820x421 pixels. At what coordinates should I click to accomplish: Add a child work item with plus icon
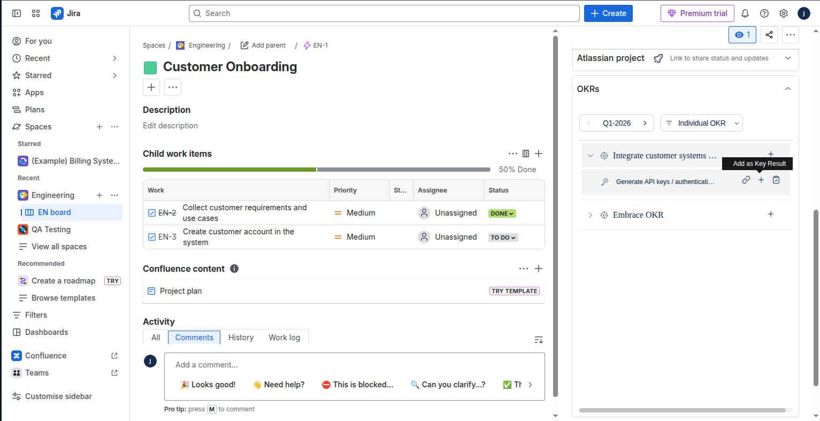click(539, 154)
